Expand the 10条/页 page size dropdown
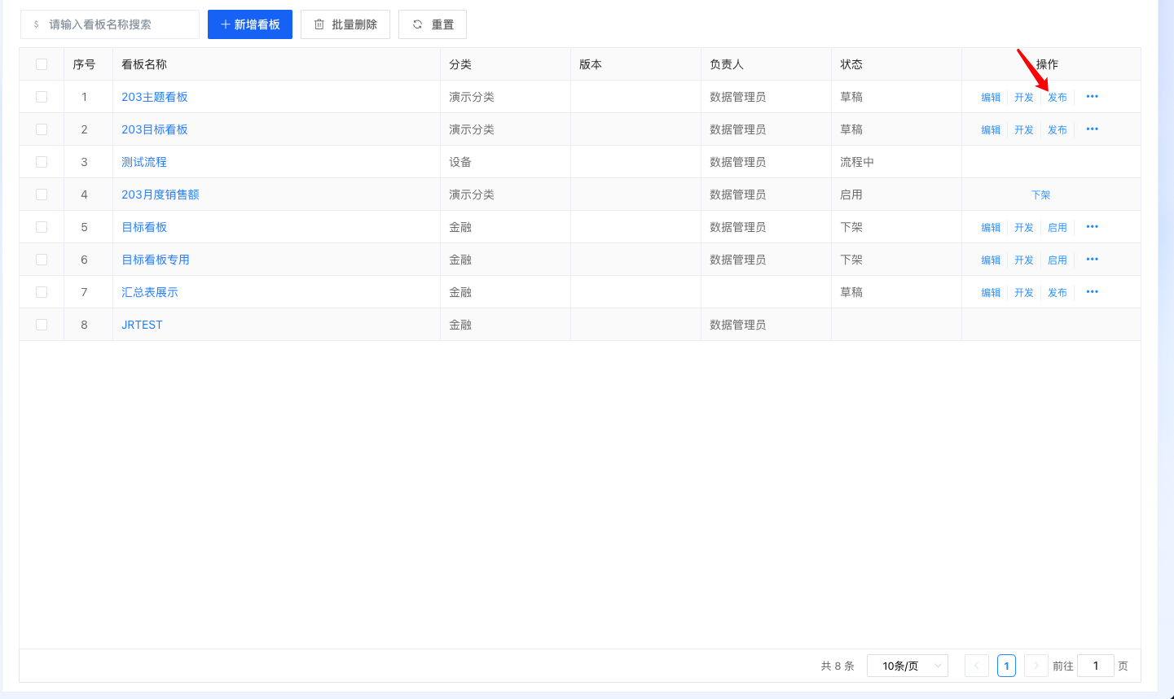This screenshot has width=1174, height=699. (x=907, y=666)
